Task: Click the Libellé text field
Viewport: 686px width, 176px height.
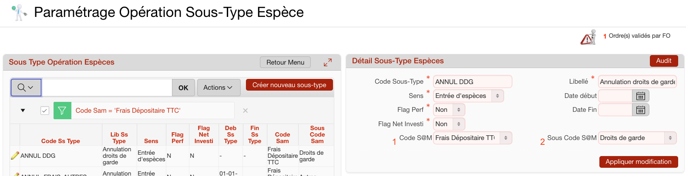Action: (637, 82)
